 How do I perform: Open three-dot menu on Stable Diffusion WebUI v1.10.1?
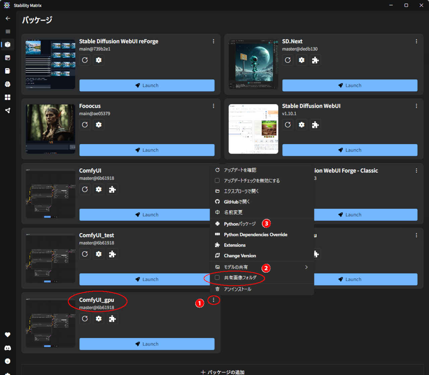pos(416,106)
